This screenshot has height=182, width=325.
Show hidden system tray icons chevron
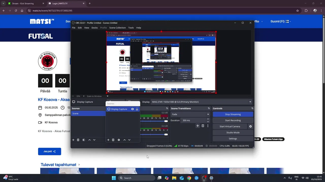[x=284, y=178]
